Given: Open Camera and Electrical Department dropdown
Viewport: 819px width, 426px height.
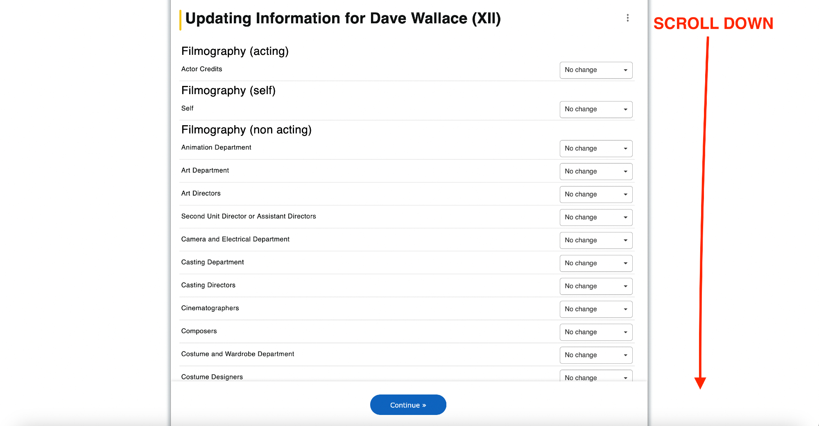Looking at the screenshot, I should pos(595,240).
